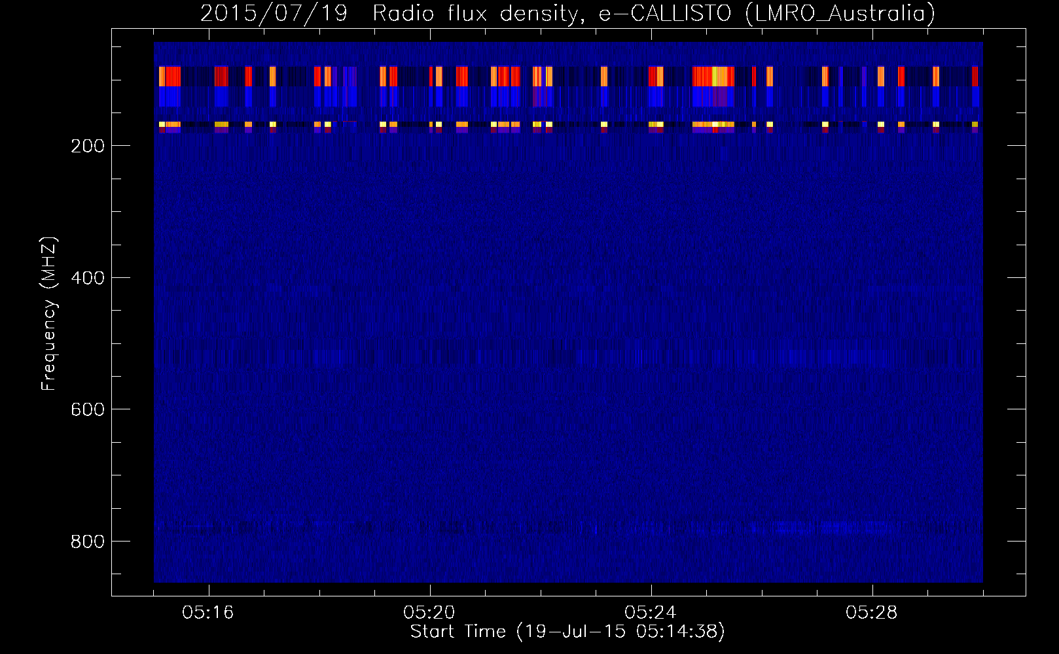This screenshot has height=654, width=1059.
Task: Click the '05:28' time tick label
Action: [872, 613]
